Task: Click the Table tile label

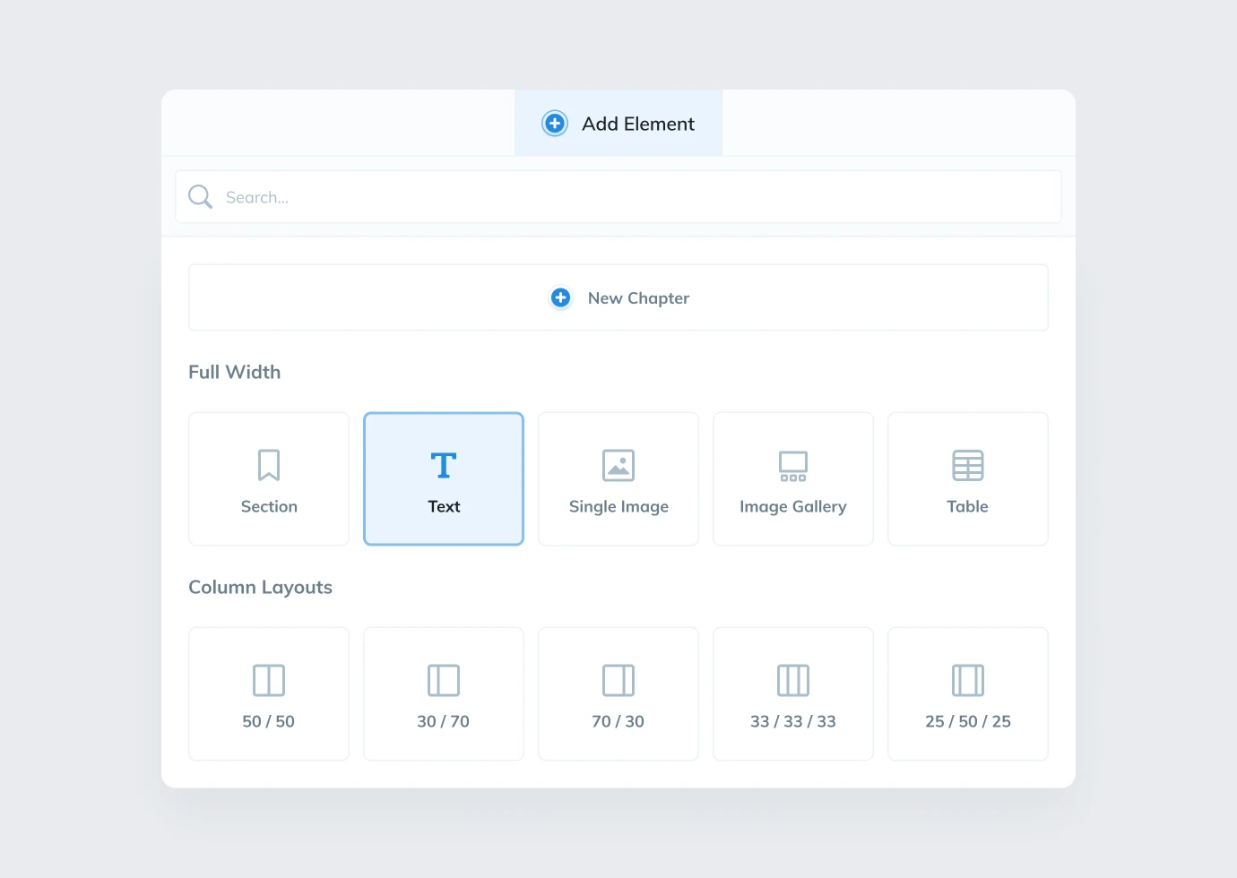Action: [968, 507]
